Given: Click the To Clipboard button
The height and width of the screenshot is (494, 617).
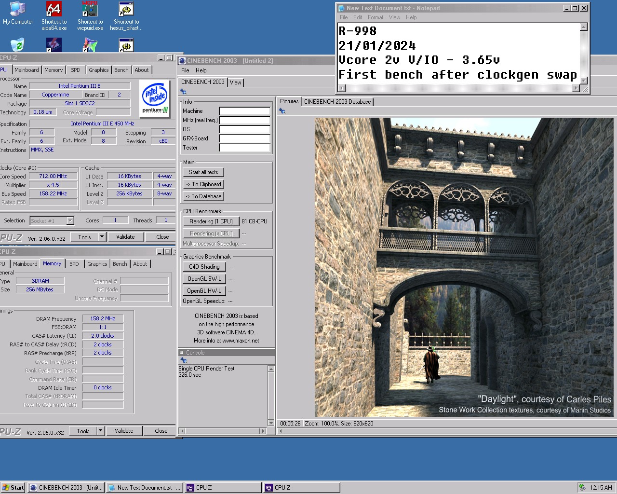Looking at the screenshot, I should tap(203, 184).
